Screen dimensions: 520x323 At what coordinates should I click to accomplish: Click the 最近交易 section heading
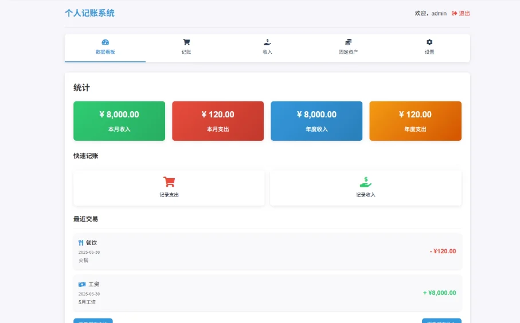(86, 219)
